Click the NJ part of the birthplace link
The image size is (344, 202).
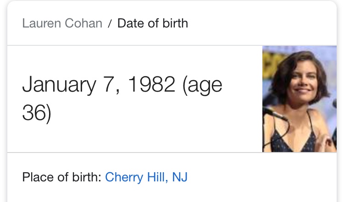(x=180, y=177)
